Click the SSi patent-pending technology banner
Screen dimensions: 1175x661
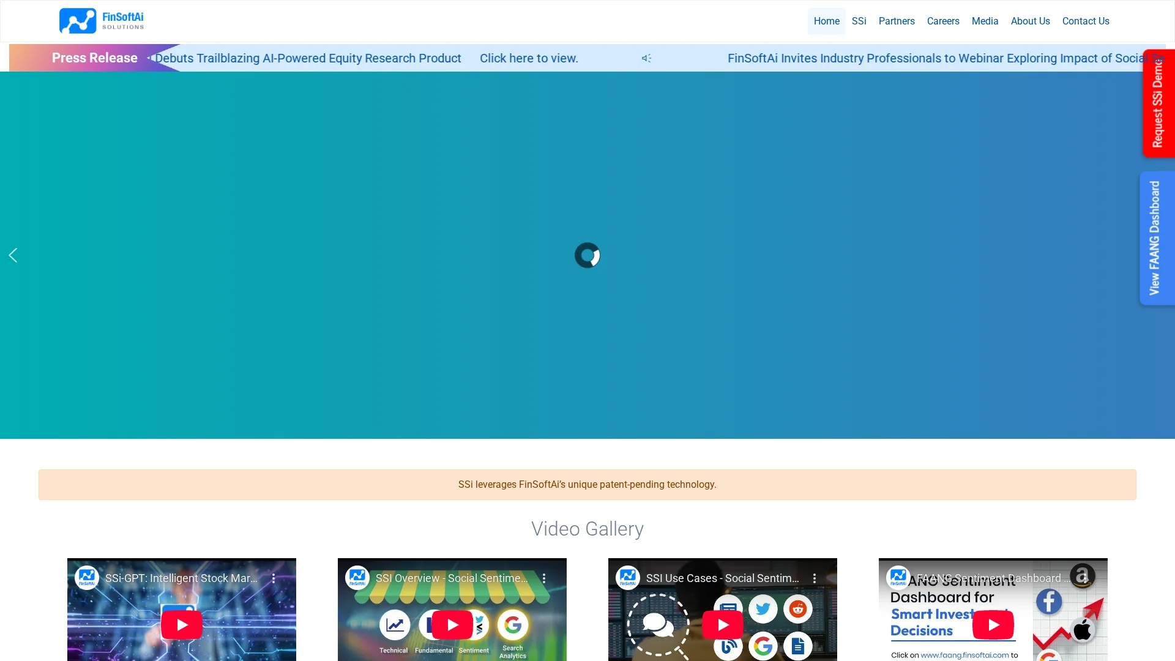click(x=587, y=485)
